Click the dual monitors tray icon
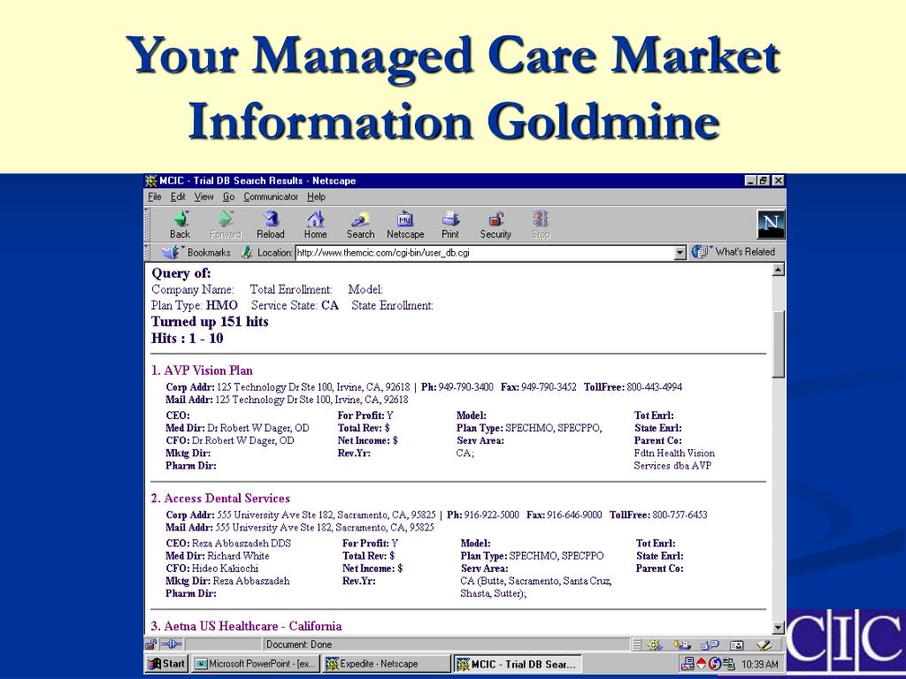 tap(729, 663)
